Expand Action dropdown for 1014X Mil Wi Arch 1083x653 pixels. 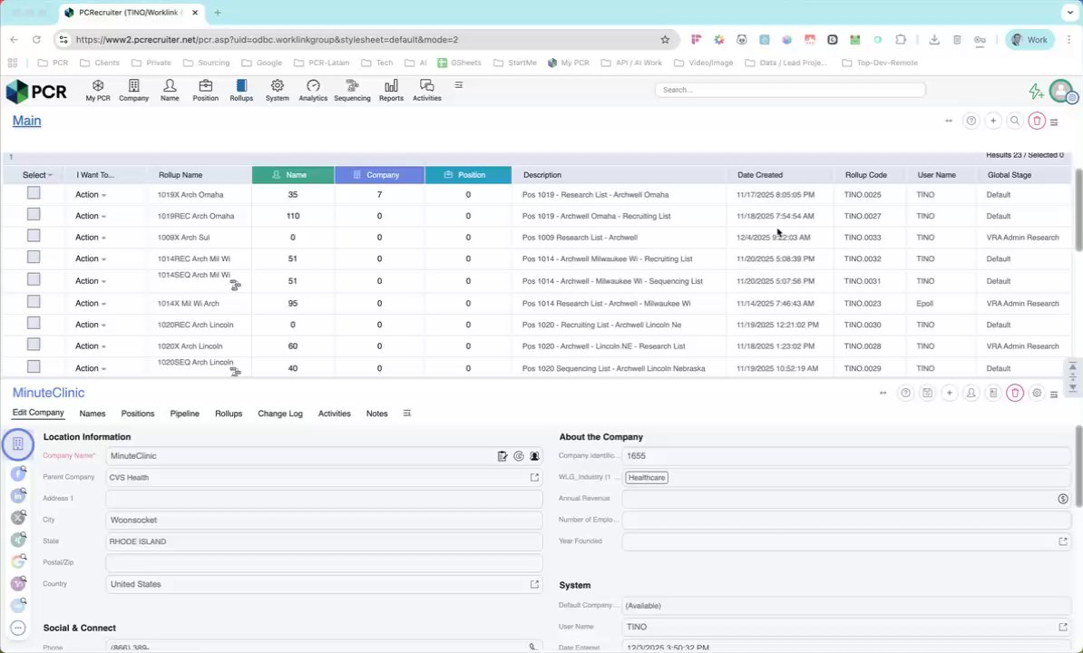tap(91, 303)
